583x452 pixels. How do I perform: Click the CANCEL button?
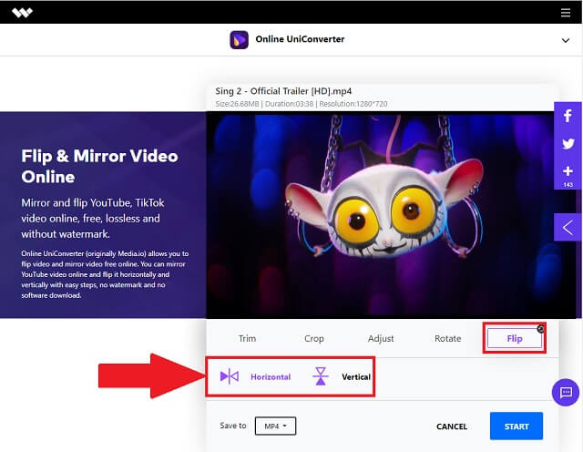point(452,426)
